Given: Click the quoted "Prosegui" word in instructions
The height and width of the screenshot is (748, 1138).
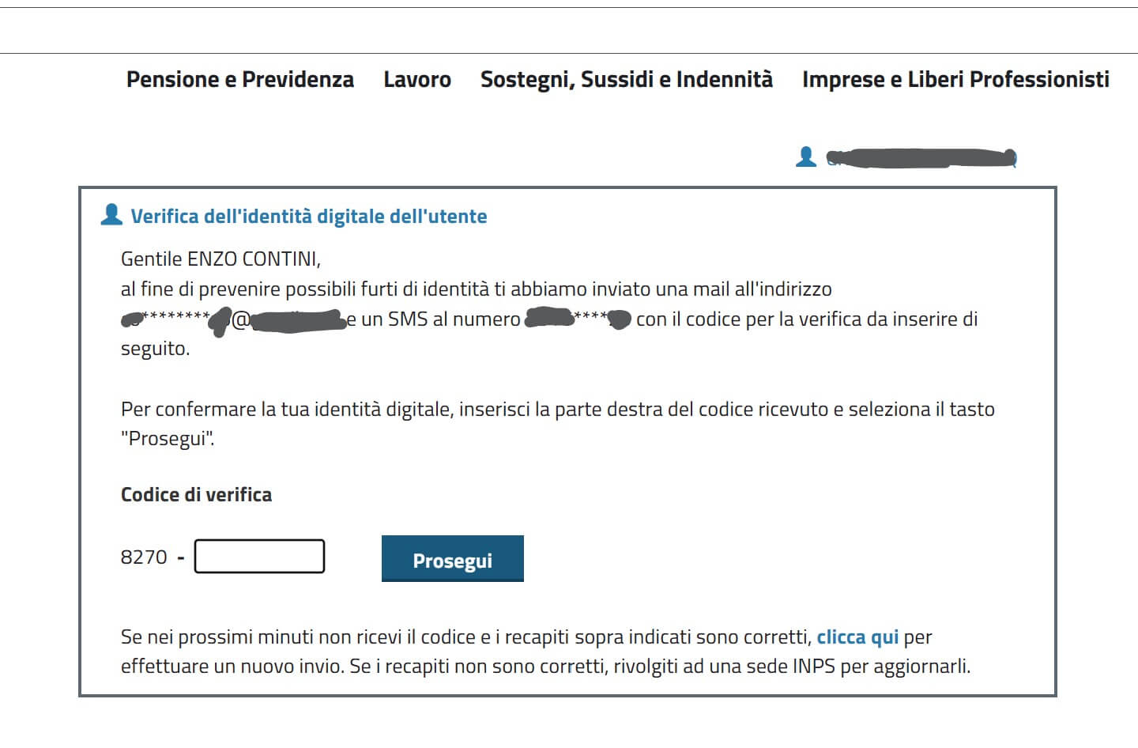Looking at the screenshot, I should tap(167, 439).
